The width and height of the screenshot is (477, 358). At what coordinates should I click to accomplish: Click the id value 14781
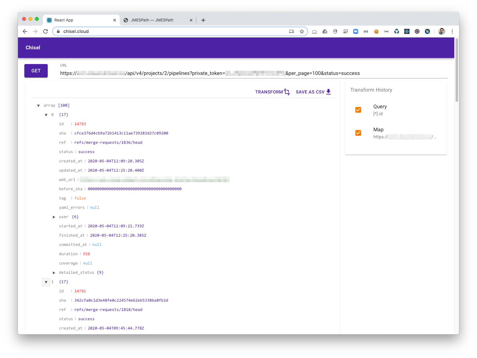[80, 291]
